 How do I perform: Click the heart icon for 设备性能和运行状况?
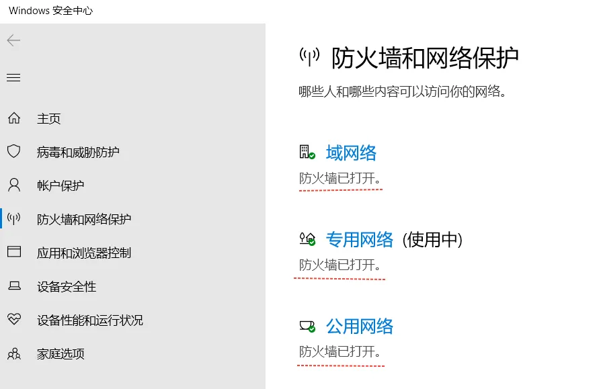(x=14, y=319)
